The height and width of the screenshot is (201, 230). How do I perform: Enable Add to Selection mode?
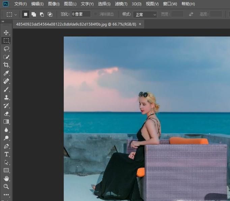click(34, 14)
